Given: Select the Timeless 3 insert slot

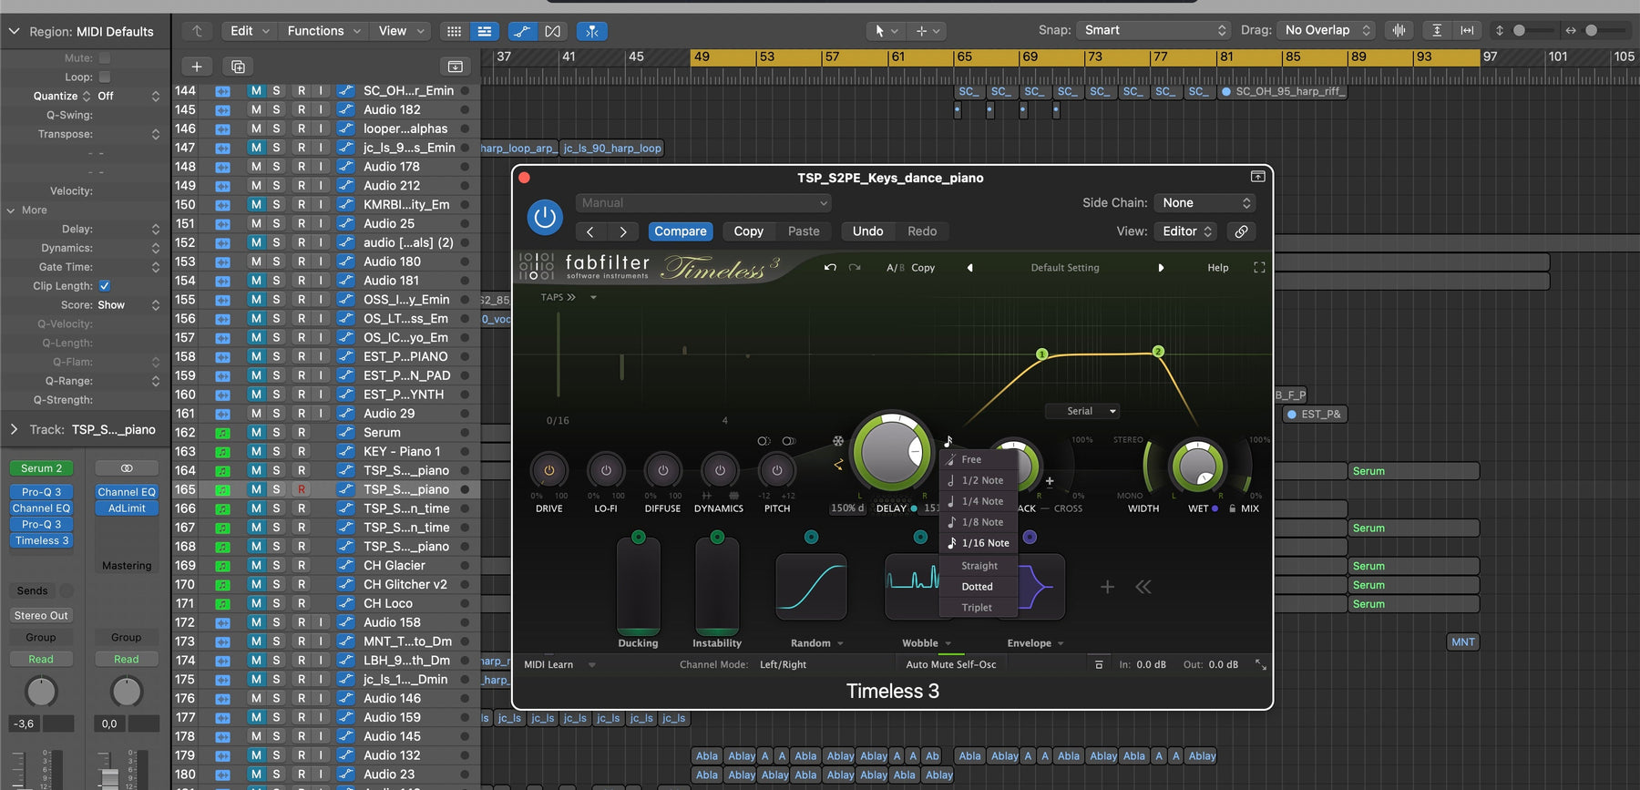Looking at the screenshot, I should pyautogui.click(x=42, y=541).
